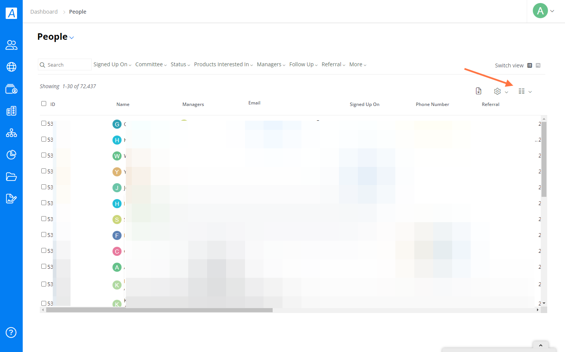Sort by the Name column header

[x=123, y=104]
